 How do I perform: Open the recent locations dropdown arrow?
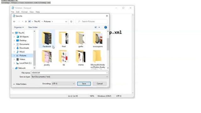(x=23, y=22)
